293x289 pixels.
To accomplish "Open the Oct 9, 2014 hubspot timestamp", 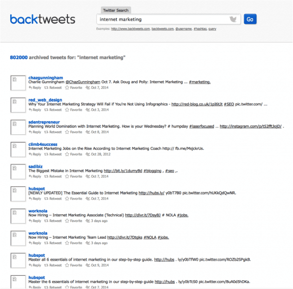I will coord(100,265).
